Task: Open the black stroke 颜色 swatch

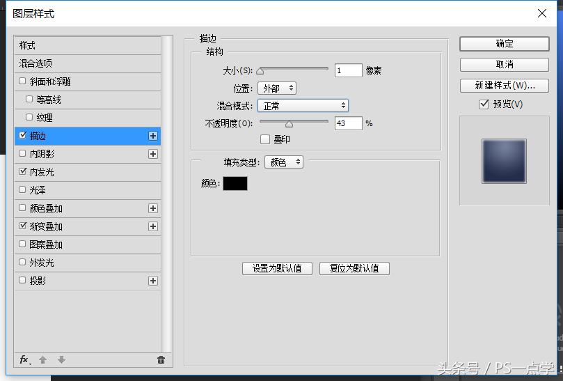Action: (235, 183)
